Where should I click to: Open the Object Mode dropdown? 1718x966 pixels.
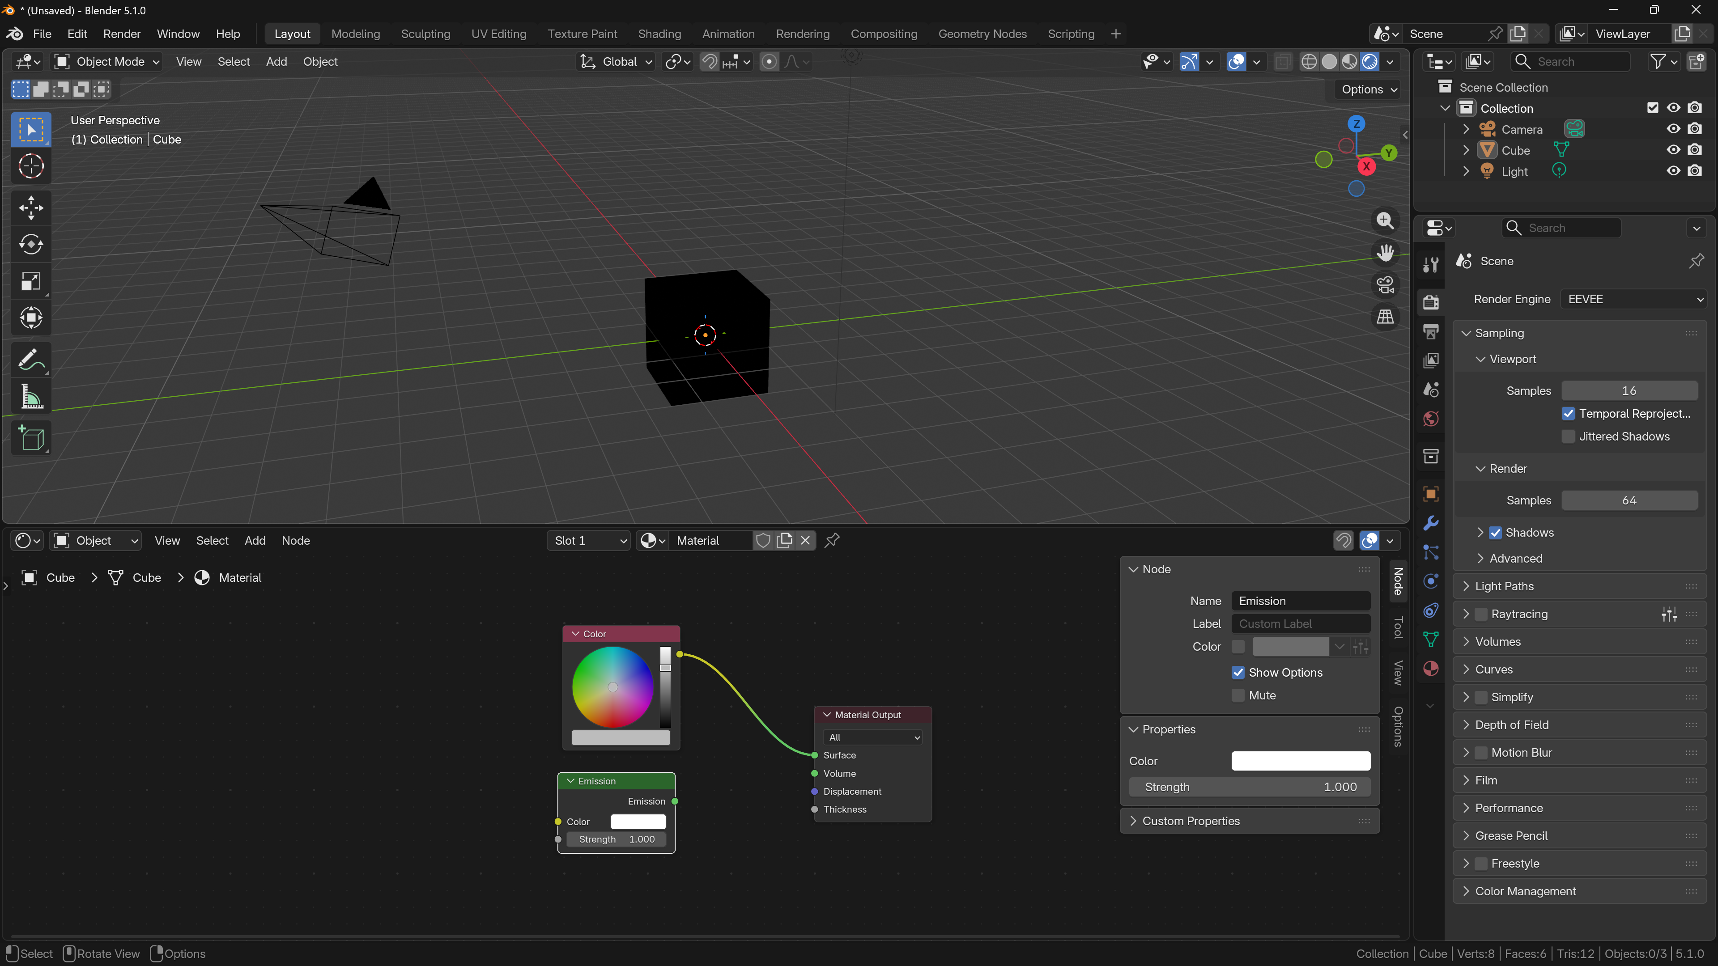point(107,62)
